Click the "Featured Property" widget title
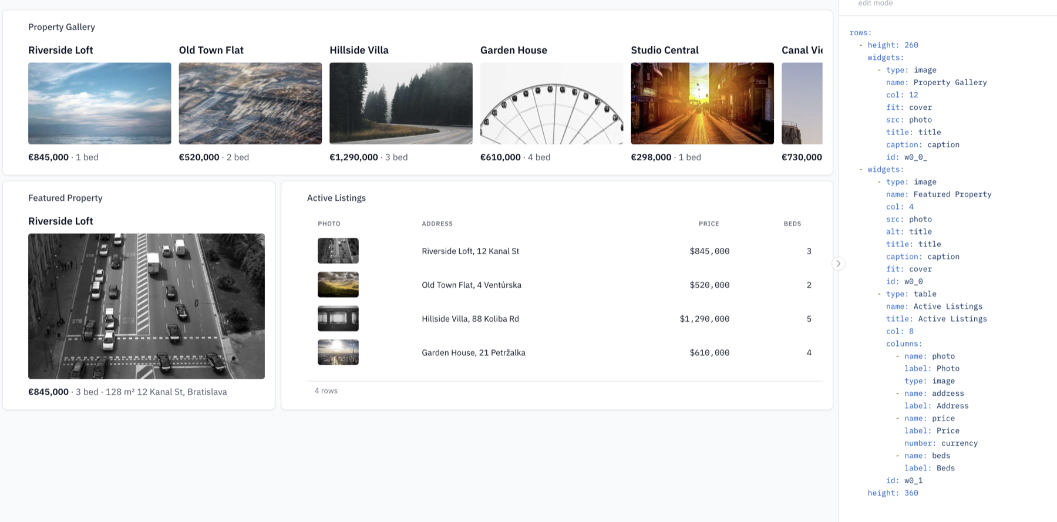 (65, 198)
